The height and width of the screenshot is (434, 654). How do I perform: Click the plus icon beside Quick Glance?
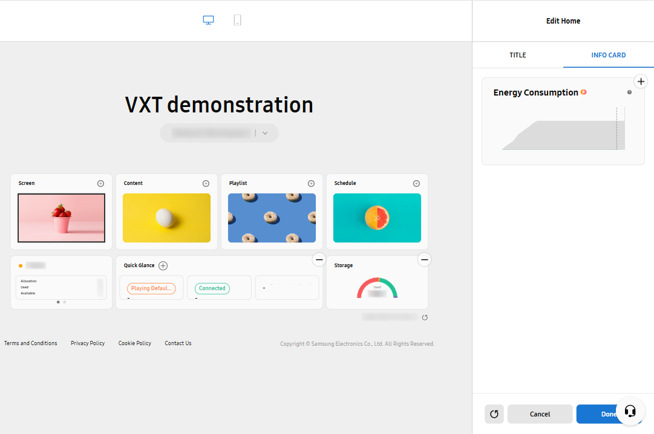163,265
